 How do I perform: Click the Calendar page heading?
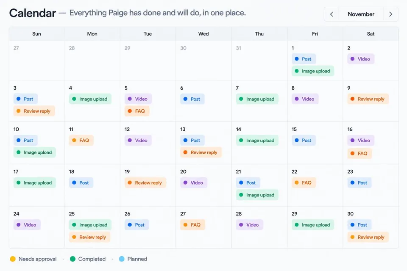point(33,13)
